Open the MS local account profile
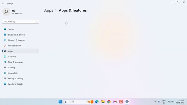This screenshot has width=187, height=105. (x=13, y=12)
